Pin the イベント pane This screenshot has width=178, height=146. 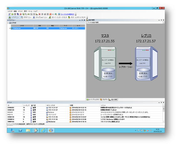(x=161, y=103)
